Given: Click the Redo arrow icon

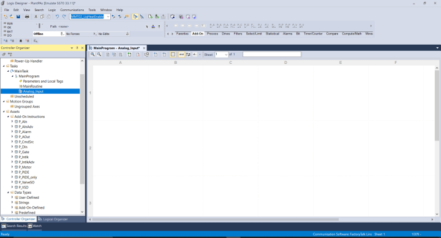Looking at the screenshot, I should [x=64, y=17].
